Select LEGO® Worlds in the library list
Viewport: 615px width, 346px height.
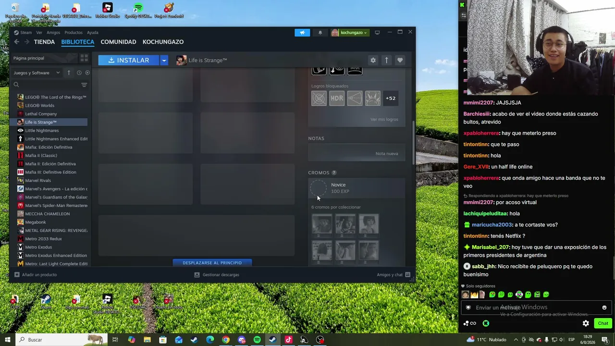[49, 105]
